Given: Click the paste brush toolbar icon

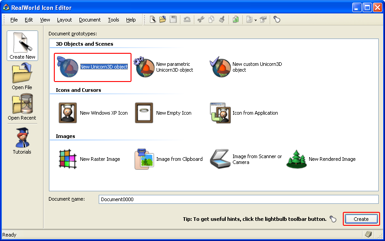Looking at the screenshot, I should click(222, 19).
